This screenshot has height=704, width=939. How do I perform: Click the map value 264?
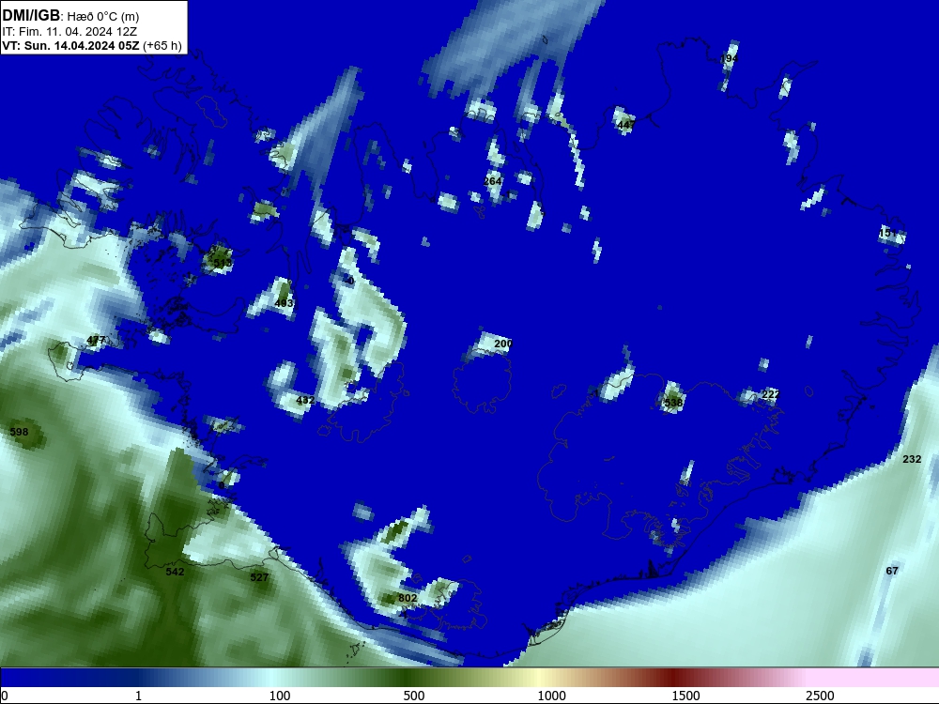pos(492,181)
